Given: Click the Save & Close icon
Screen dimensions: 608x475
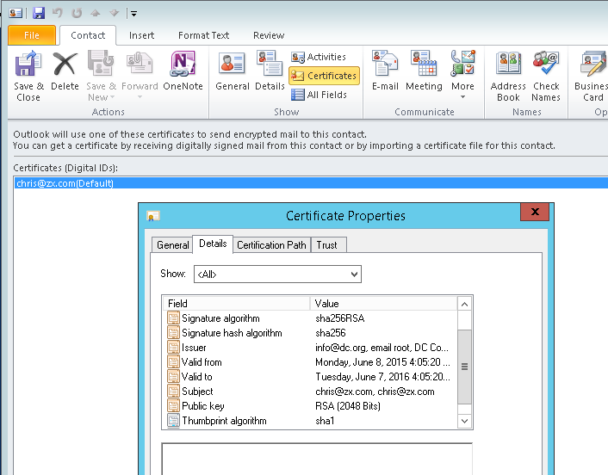Looking at the screenshot, I should tap(28, 75).
